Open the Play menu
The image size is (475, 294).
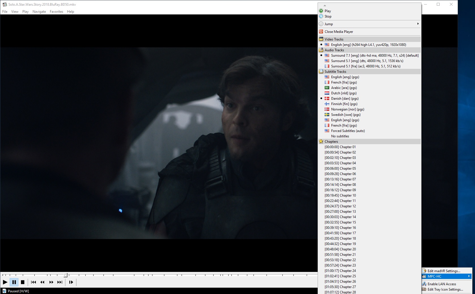pyautogui.click(x=25, y=12)
